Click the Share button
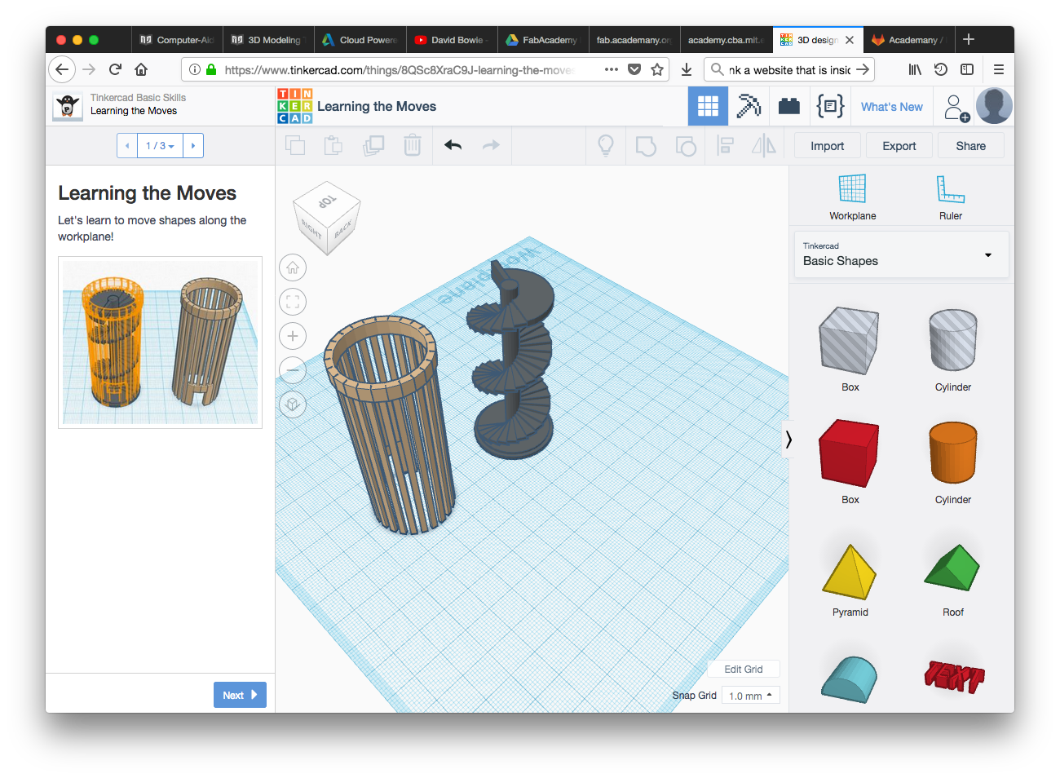 coord(971,146)
